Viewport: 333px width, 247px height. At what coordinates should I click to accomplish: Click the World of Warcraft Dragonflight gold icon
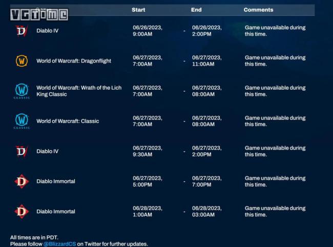(x=22, y=61)
